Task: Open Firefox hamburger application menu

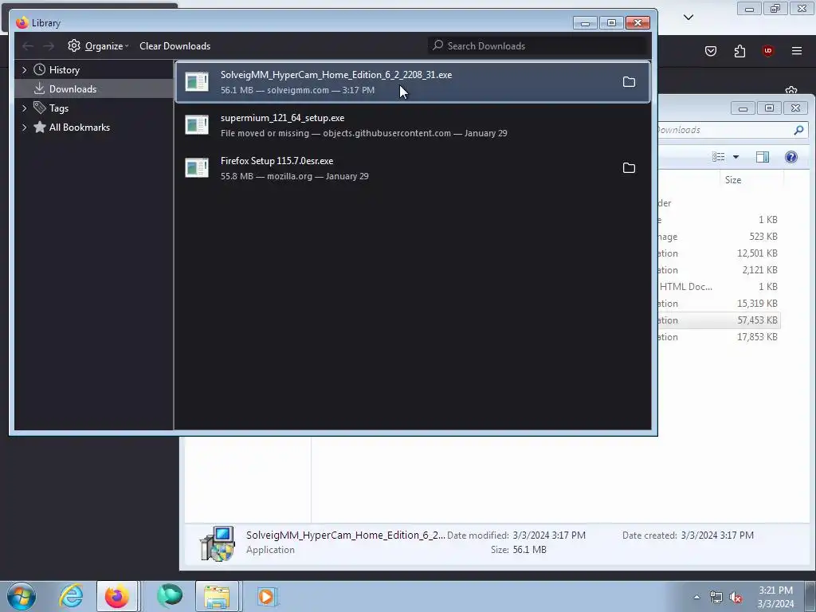Action: click(796, 50)
